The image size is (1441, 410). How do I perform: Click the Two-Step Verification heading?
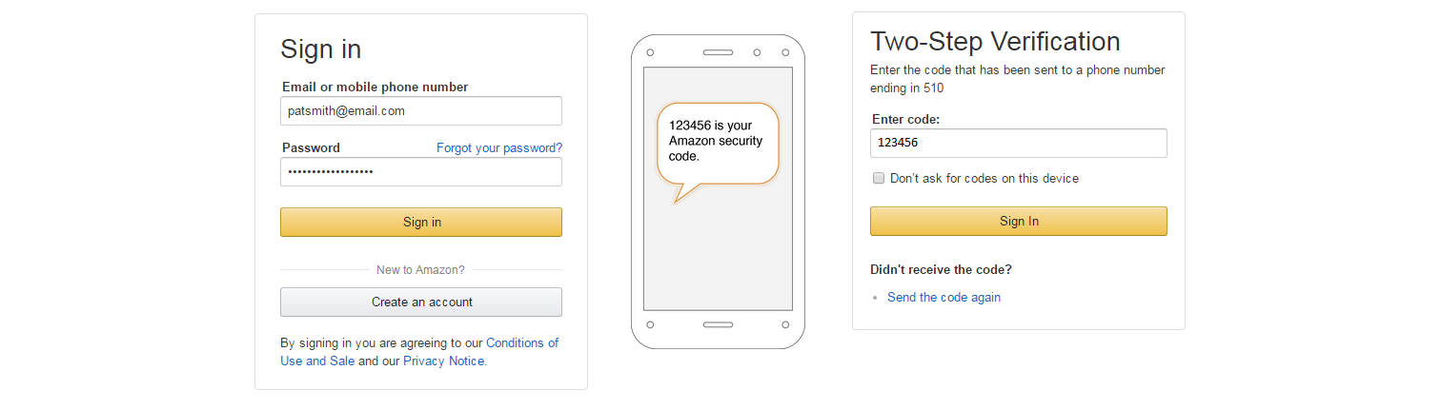point(995,42)
